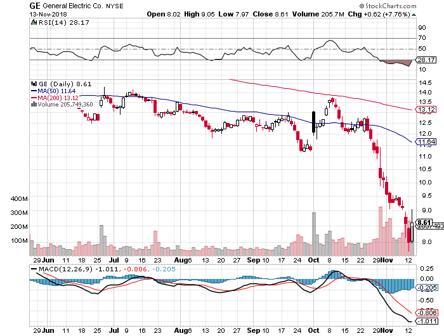Click the GE (Daily) 8.61 legend label
The height and width of the screenshot is (336, 444).
(65, 84)
